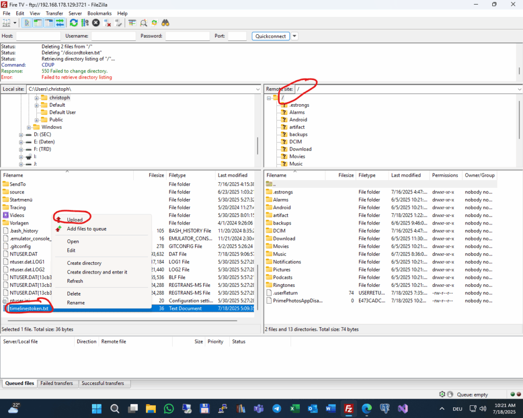Click the .userReturn file icon

click(x=269, y=292)
